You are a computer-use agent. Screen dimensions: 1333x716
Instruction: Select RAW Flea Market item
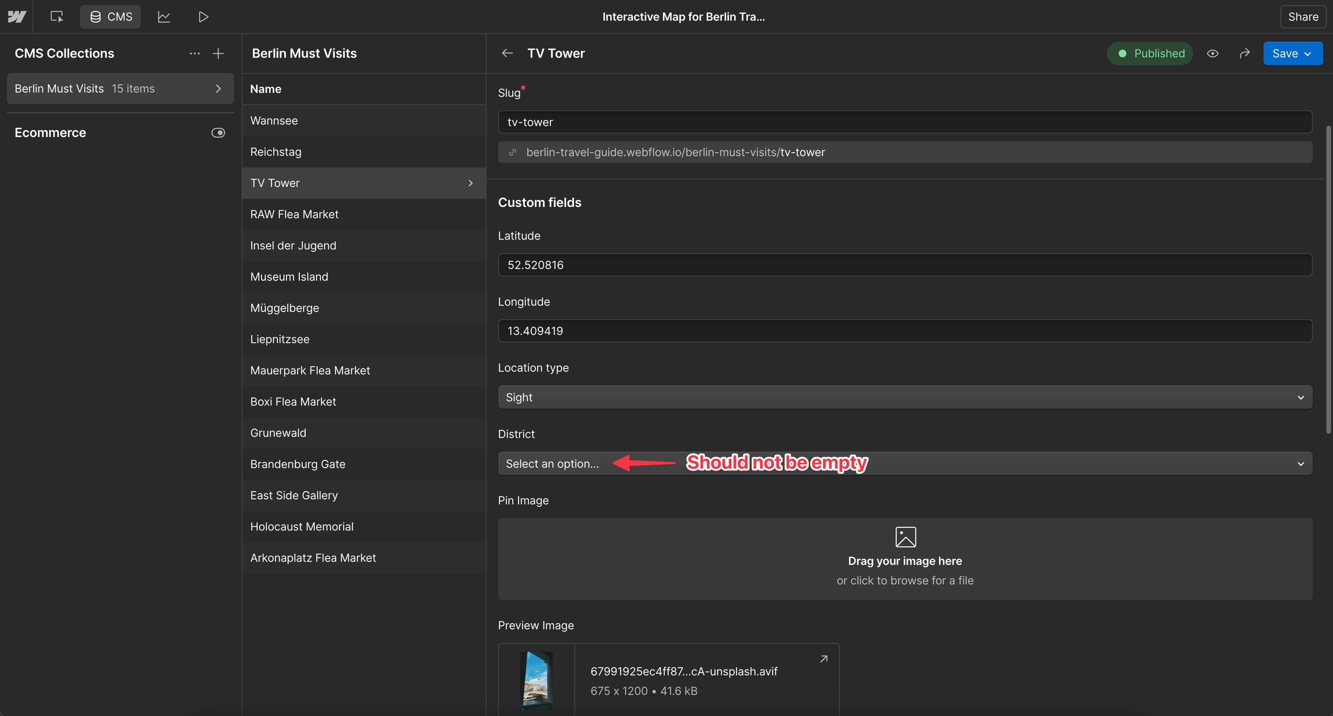point(364,214)
